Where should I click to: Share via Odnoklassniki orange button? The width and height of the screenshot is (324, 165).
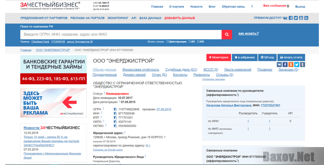291,65
